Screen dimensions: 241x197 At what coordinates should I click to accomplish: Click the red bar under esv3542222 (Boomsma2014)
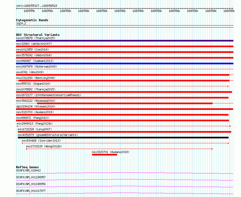point(125,103)
